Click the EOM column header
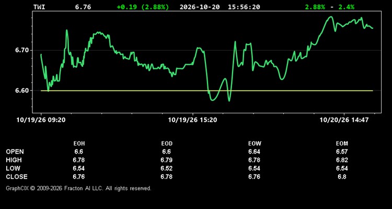392x209 pixels. click(x=342, y=144)
